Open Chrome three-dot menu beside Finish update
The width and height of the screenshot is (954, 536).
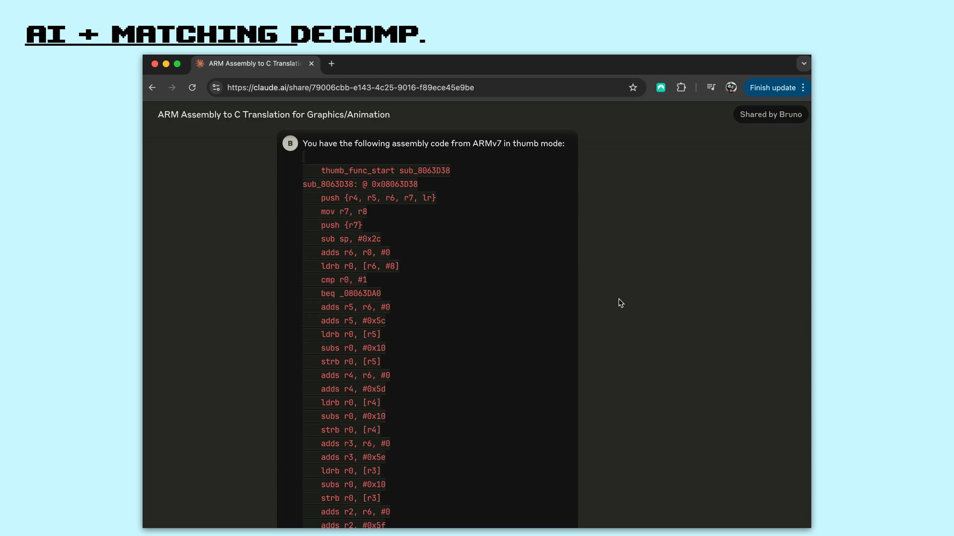click(803, 88)
